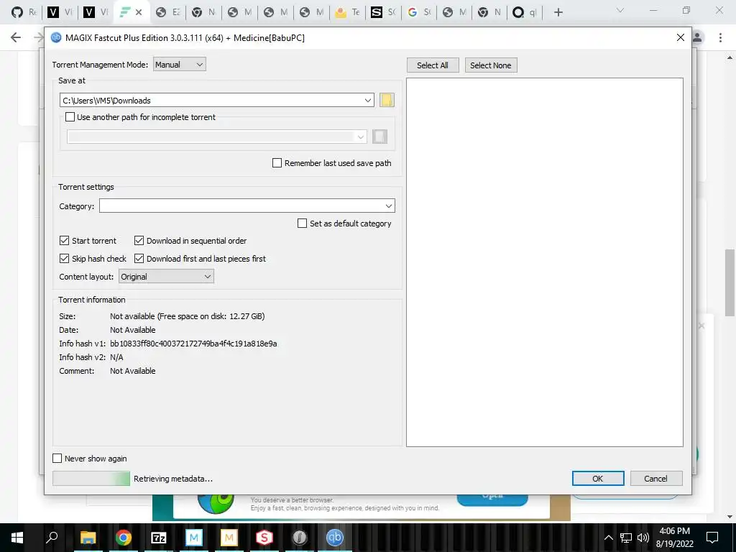Uncheck Download in sequential order
Image resolution: width=736 pixels, height=552 pixels.
[x=139, y=241]
